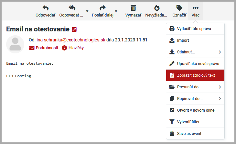This screenshot has width=236, height=144.
Task: Expand the Odpovedať všetkým dropdown arrow
Action: click(87, 11)
